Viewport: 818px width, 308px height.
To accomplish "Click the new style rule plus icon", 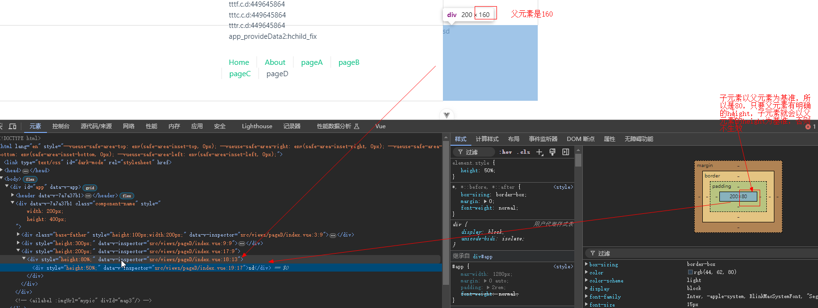I will click(540, 152).
